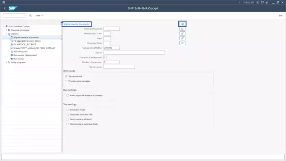Open the command field dropdown arrow
The width and height of the screenshot is (286, 161).
[x=25, y=16]
